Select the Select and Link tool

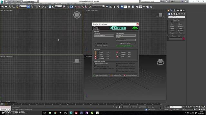(x=10, y=7)
